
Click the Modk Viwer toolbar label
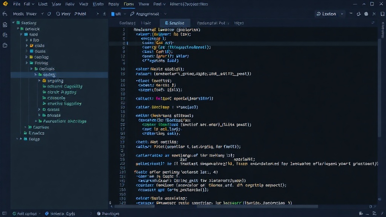25,14
